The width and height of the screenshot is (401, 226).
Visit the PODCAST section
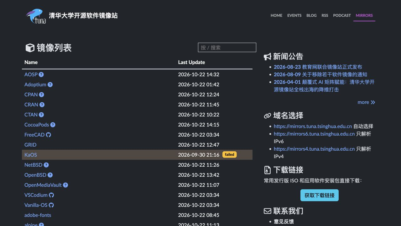342,15
